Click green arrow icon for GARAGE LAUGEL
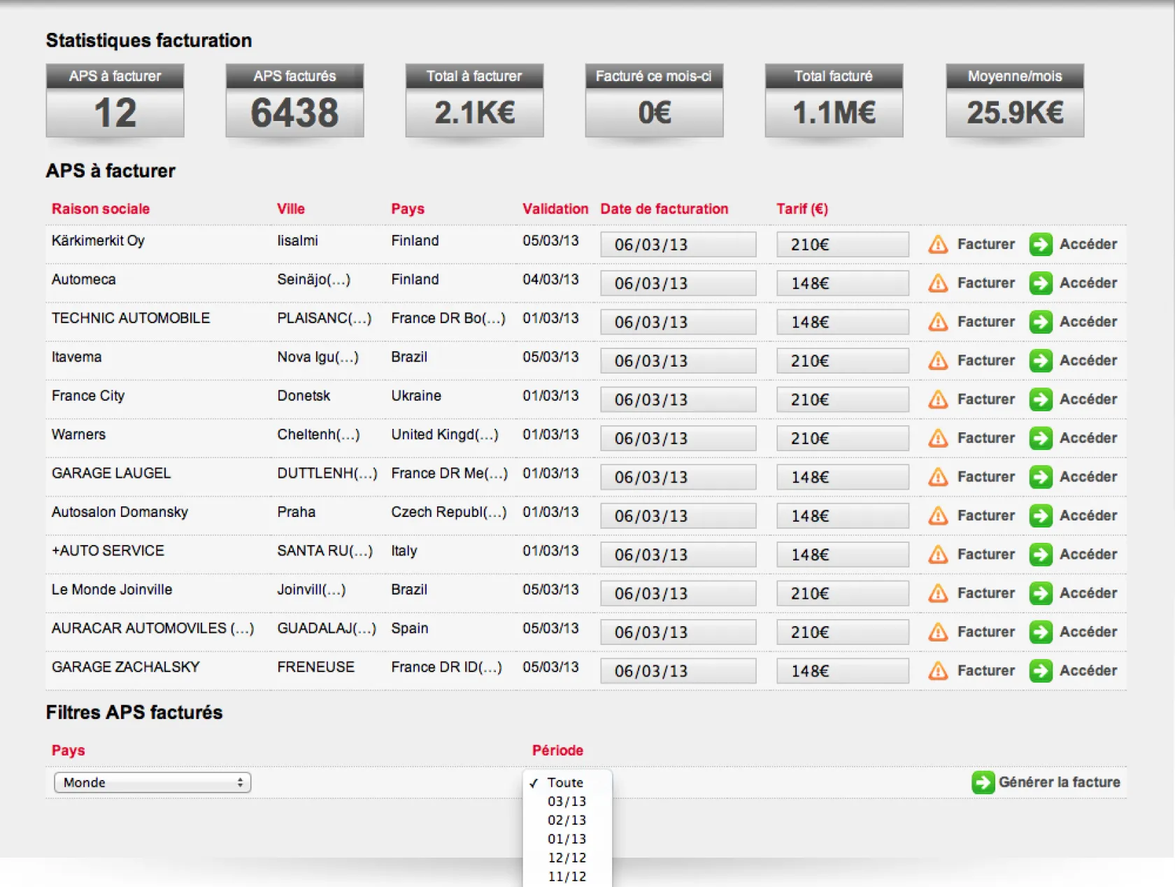 click(1041, 477)
